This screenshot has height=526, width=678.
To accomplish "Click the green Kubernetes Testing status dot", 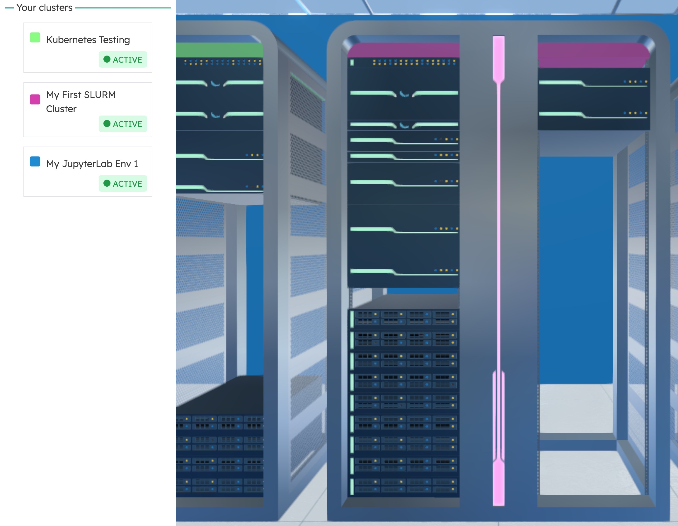I will pyautogui.click(x=107, y=59).
